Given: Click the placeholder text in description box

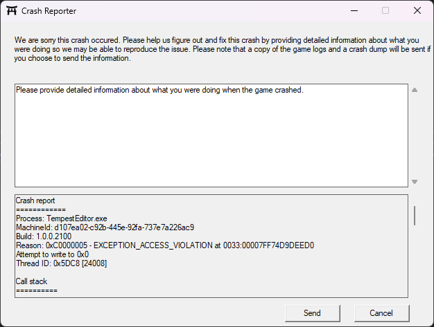Looking at the screenshot, I should click(x=159, y=90).
